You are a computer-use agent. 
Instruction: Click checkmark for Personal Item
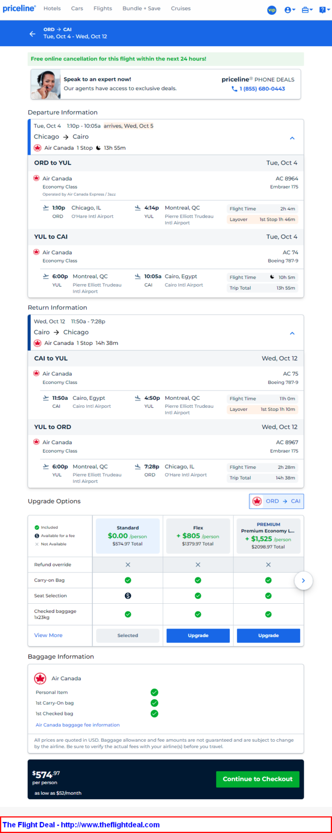point(154,692)
